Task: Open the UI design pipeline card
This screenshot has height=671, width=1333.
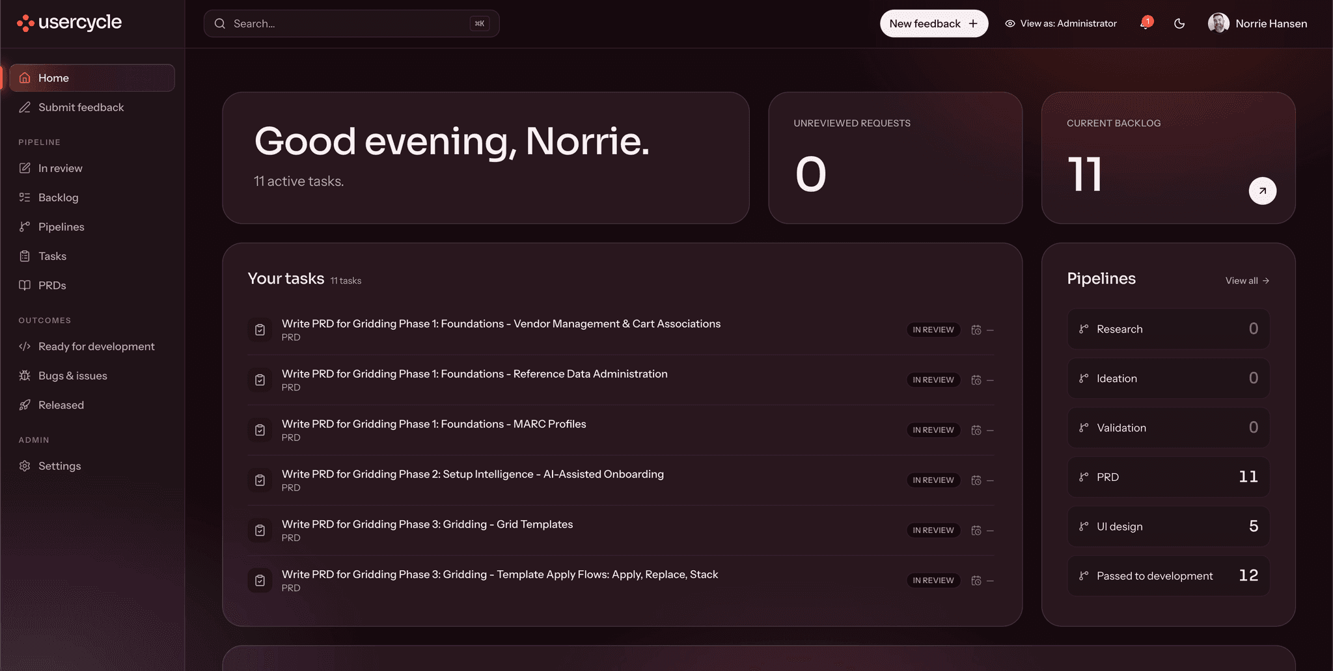Action: [x=1168, y=527]
